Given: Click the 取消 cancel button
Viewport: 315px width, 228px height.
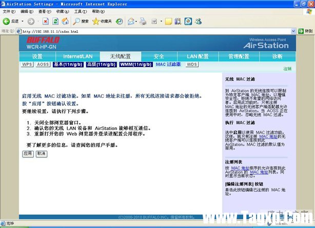Looking at the screenshot, I should click(42, 154).
